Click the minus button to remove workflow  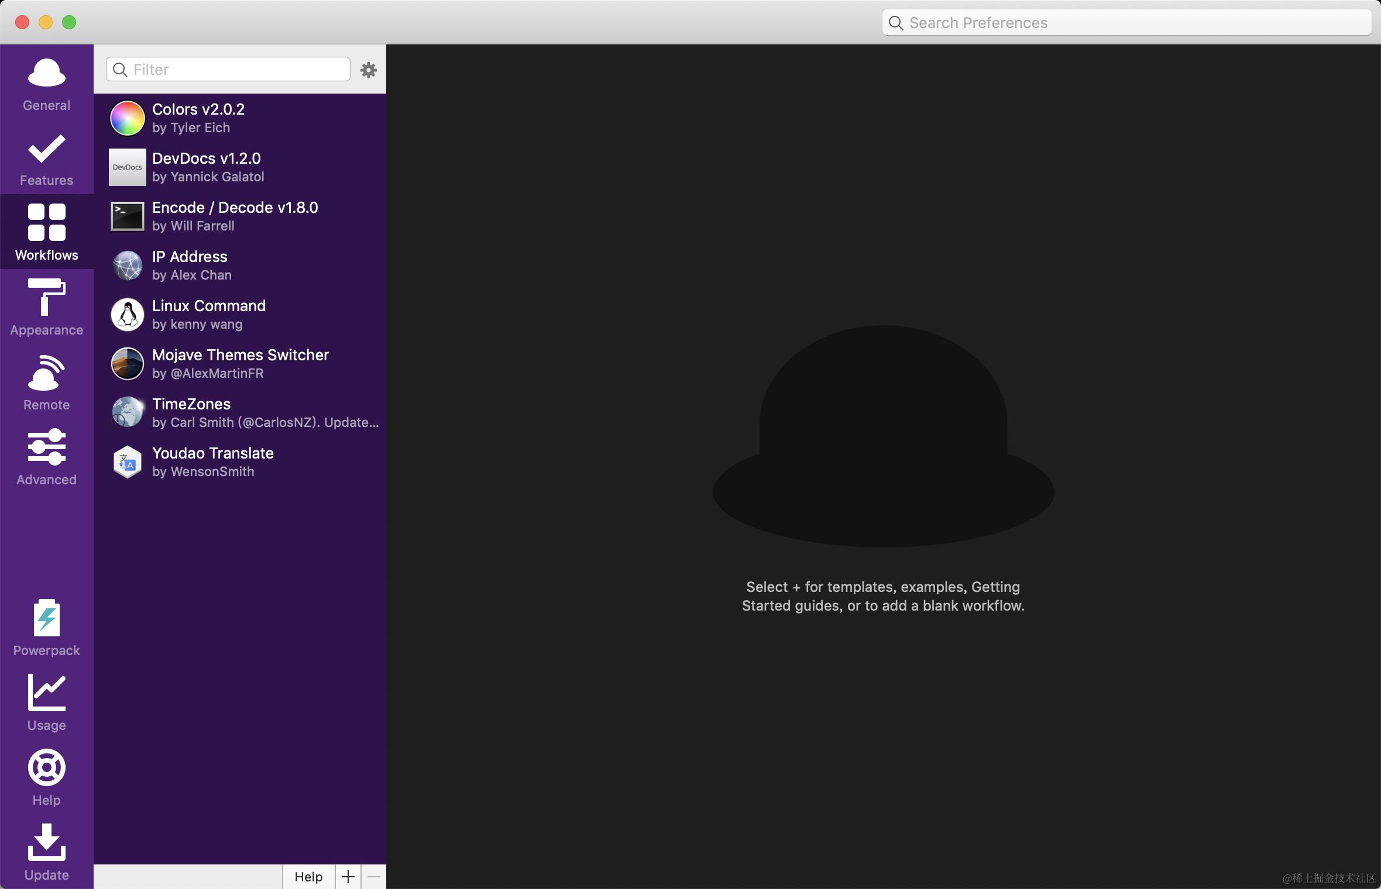click(x=374, y=876)
